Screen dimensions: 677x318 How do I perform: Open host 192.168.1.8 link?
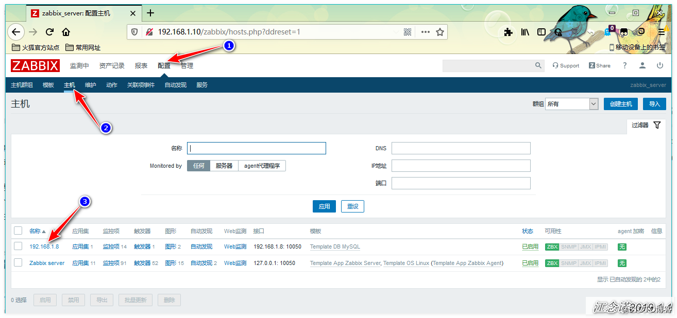pos(44,246)
